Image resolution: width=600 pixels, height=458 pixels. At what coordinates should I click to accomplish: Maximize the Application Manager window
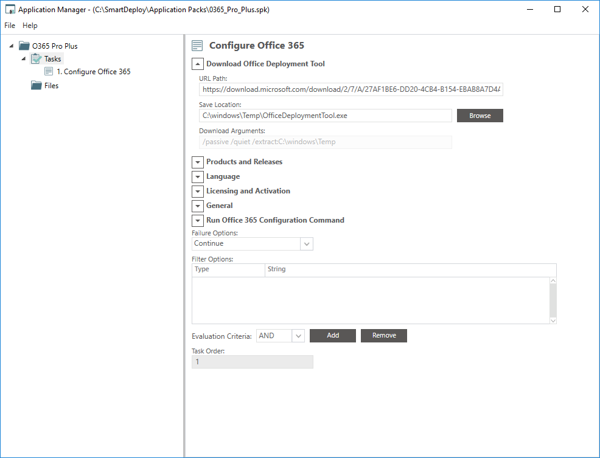[x=557, y=9]
